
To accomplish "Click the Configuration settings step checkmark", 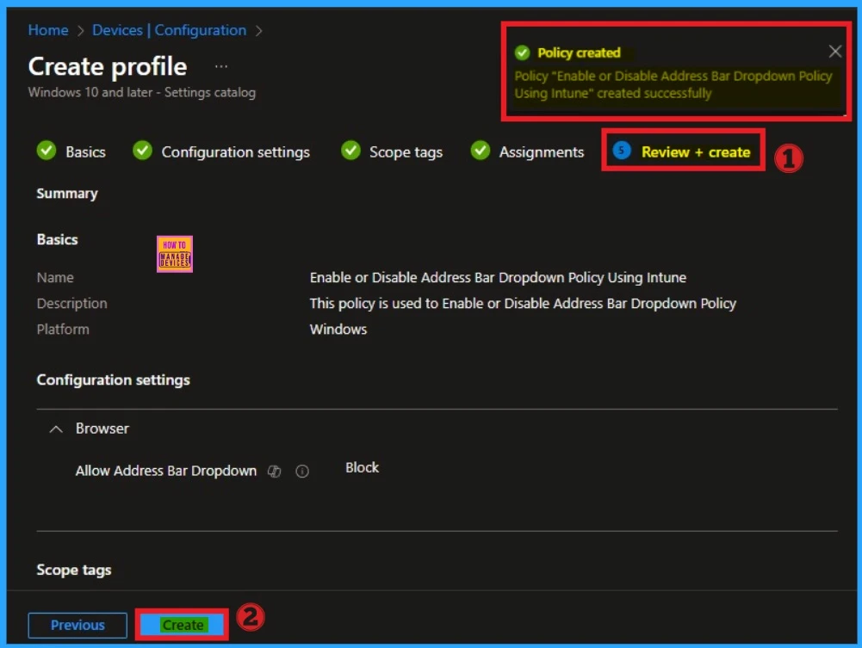I will pos(142,150).
